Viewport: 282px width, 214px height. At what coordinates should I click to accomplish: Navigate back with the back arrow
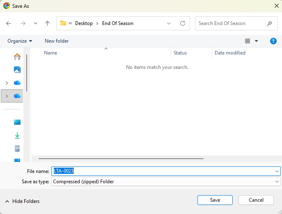click(9, 23)
